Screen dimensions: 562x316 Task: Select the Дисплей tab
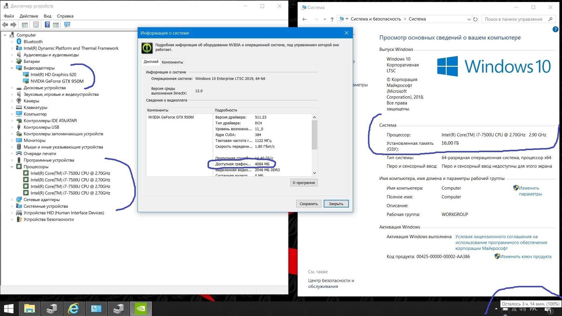coord(151,62)
